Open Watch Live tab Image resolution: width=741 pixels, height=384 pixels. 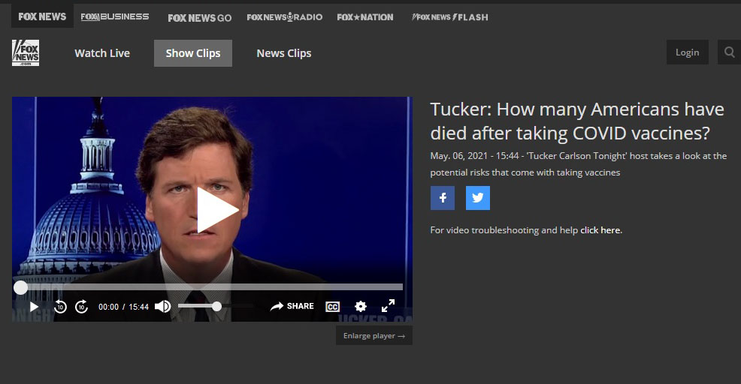coord(102,53)
